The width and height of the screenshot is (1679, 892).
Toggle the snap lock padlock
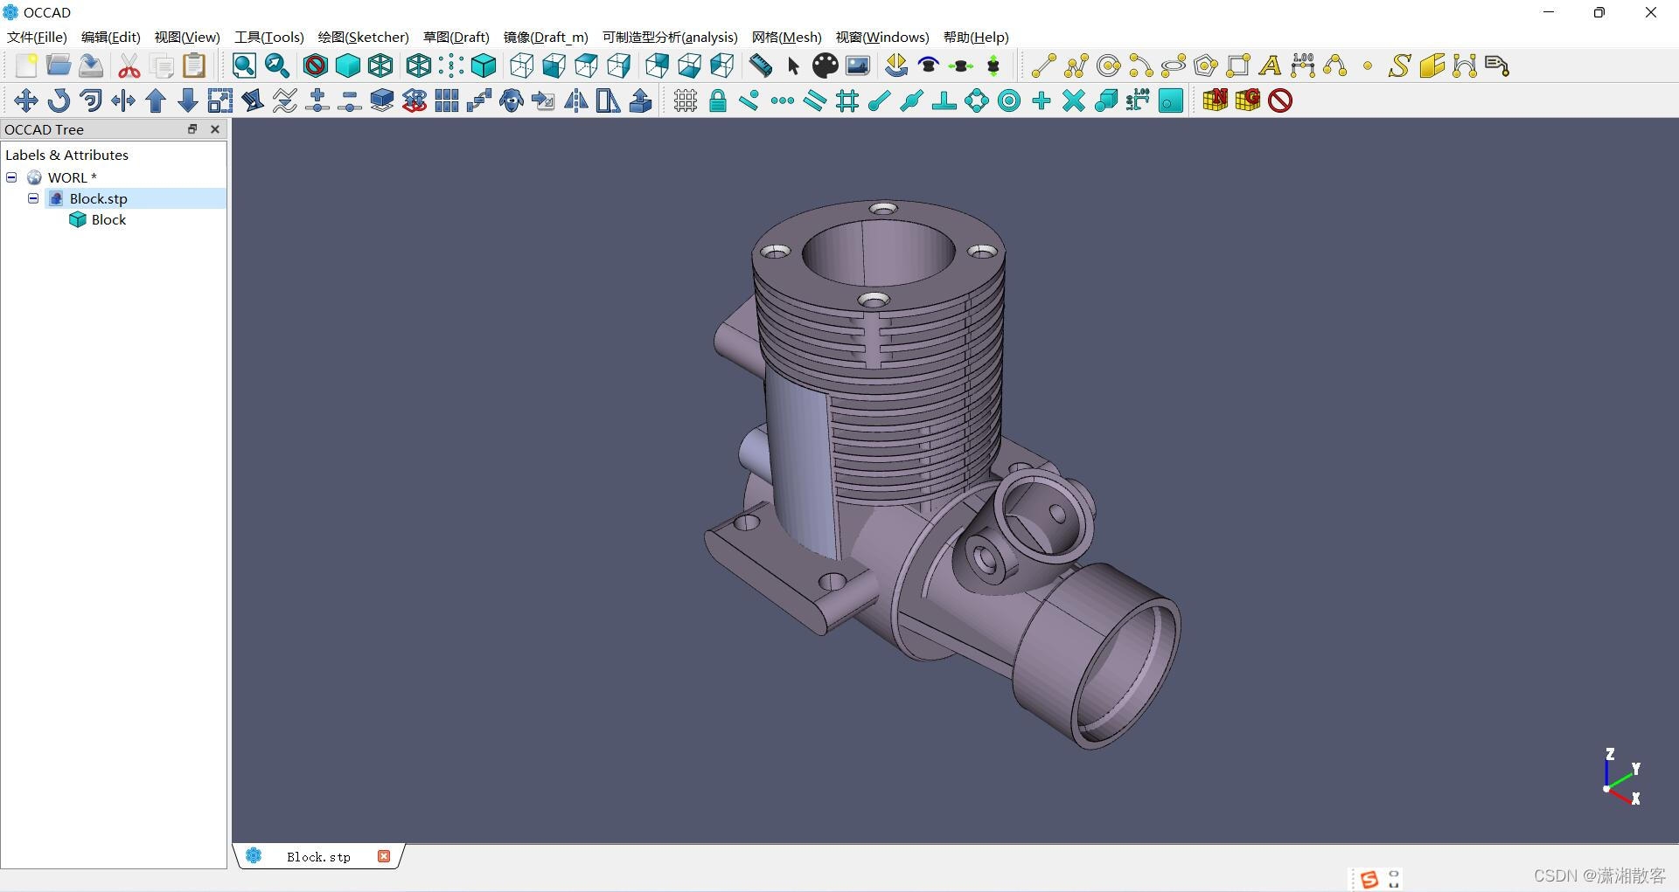click(718, 100)
